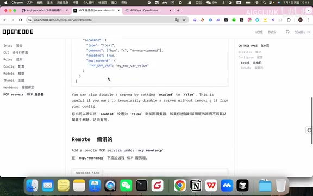Viewport: 313px width, 196px height.
Task: Go to the Intro docs page
Action: pos(13,46)
